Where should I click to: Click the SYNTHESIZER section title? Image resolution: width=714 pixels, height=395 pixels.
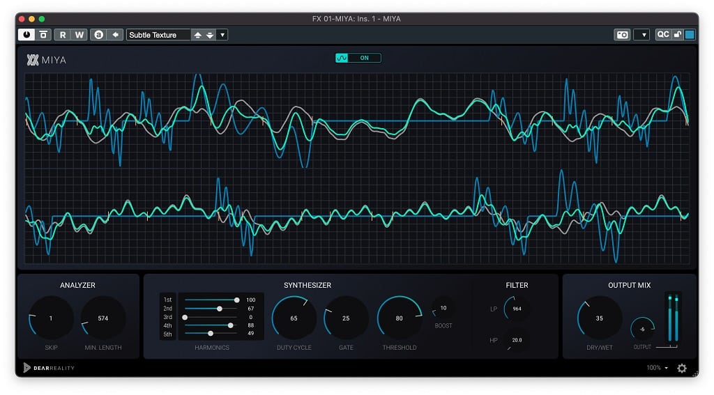pyautogui.click(x=307, y=285)
